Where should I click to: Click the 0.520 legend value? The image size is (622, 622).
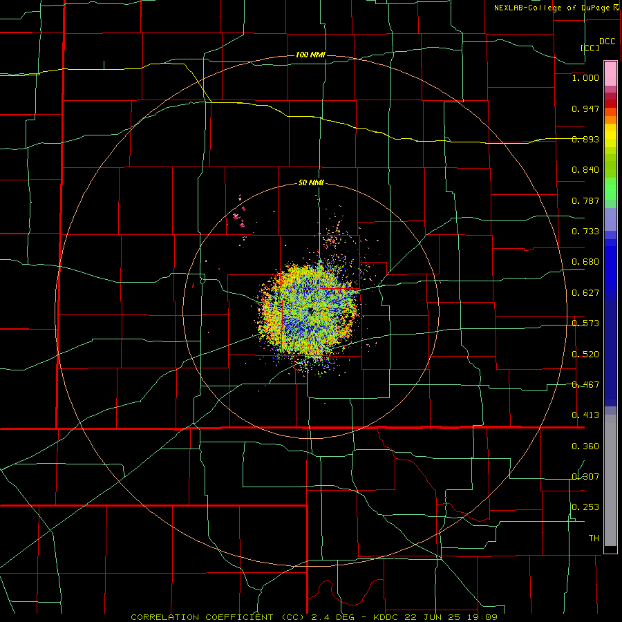585,355
